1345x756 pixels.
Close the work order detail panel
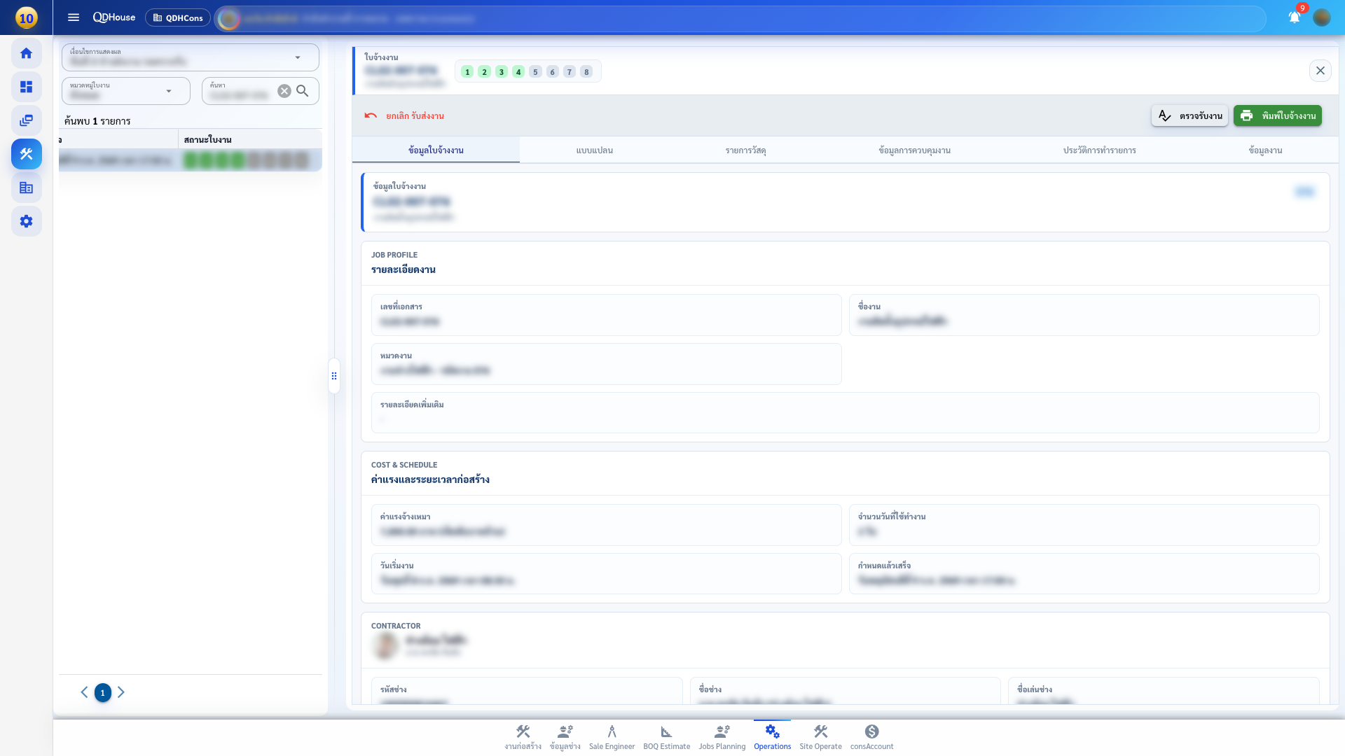(1320, 71)
